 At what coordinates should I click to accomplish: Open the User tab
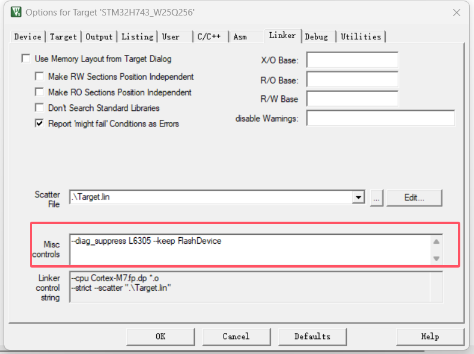[x=175, y=37]
